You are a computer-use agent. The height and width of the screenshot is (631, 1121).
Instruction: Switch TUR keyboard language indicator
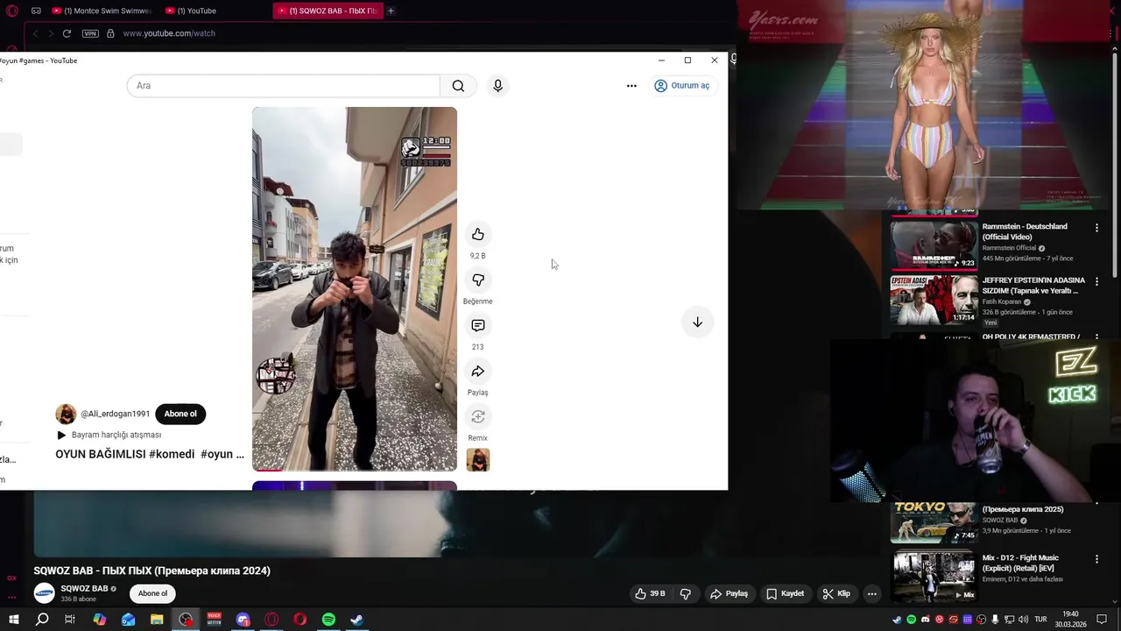(x=1041, y=620)
